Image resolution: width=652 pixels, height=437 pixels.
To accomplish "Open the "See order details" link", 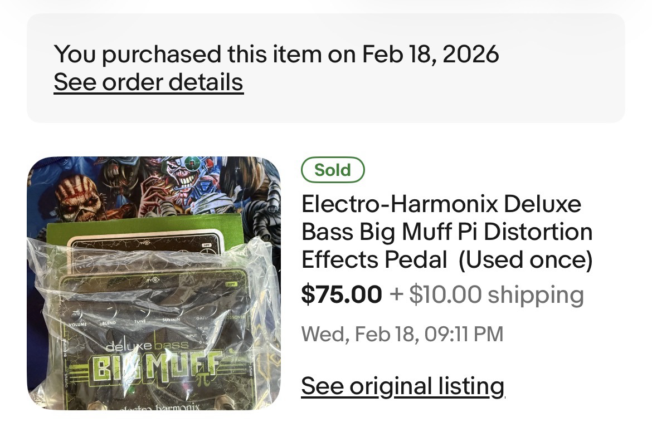I will (x=148, y=82).
